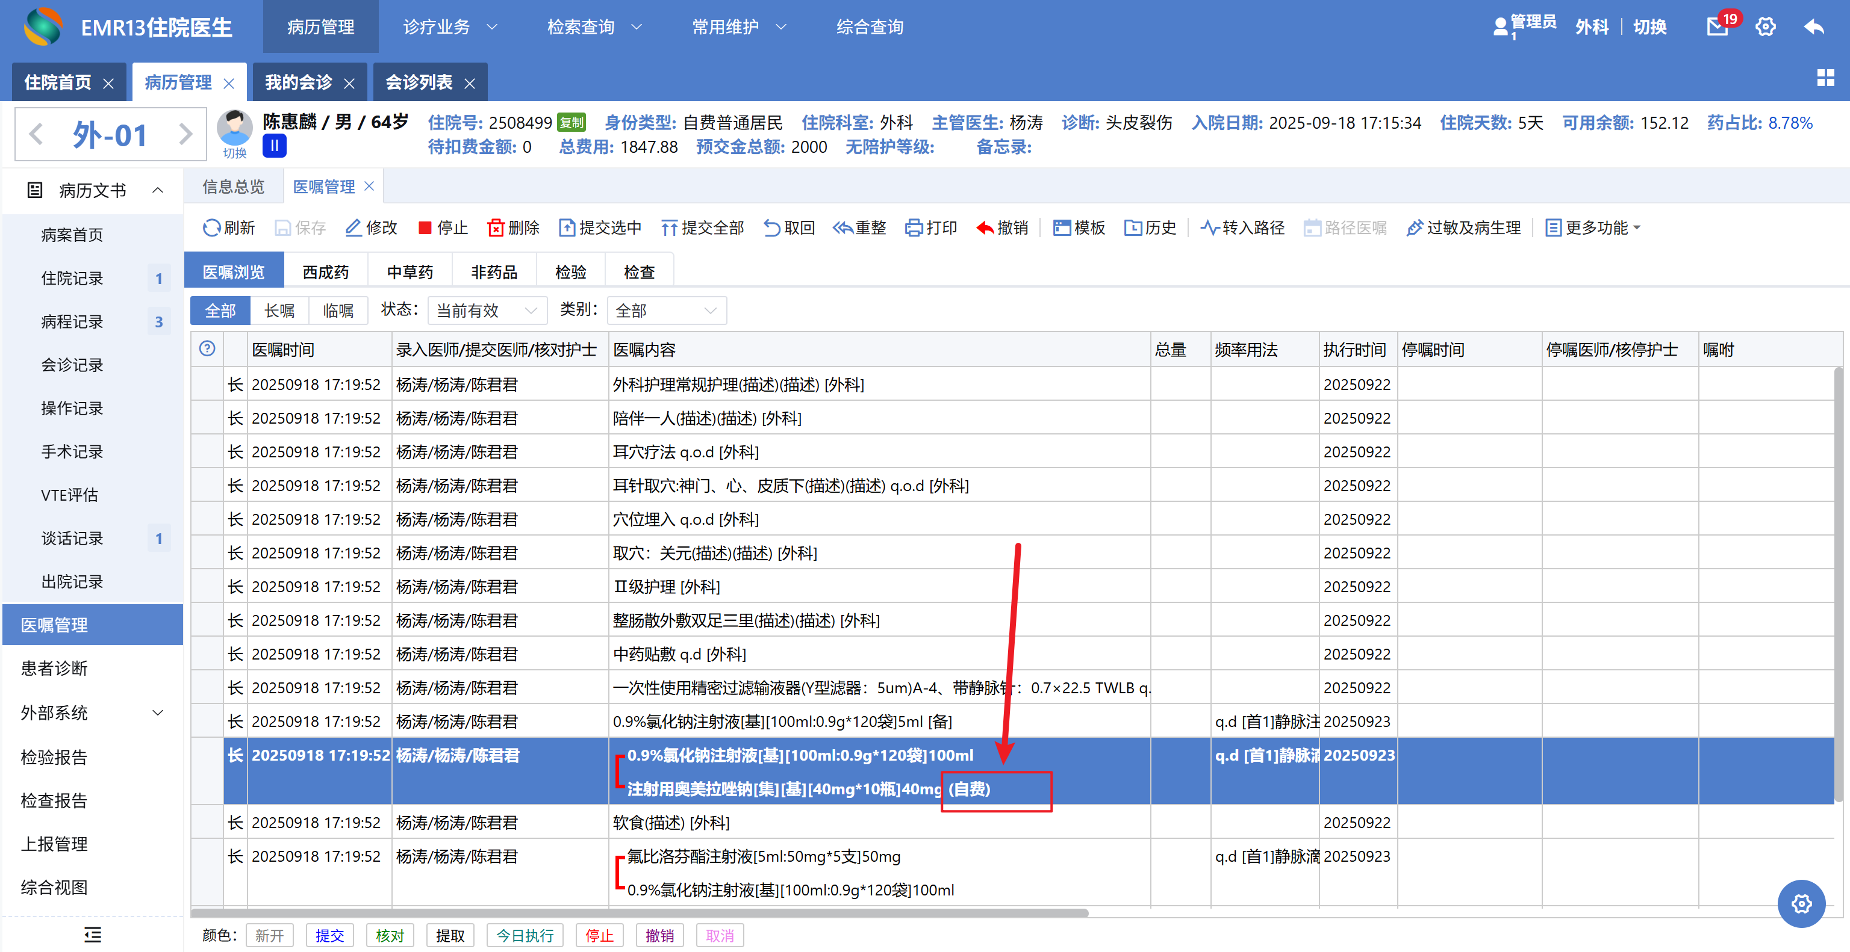1850x952 pixels.
Task: Click the 今日执行 color legend swatch
Action: (x=525, y=936)
